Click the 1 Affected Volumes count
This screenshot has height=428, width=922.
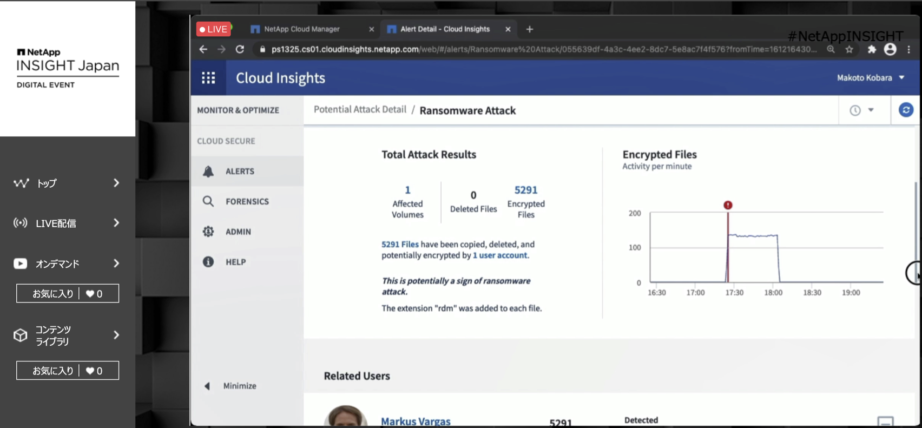pos(407,190)
